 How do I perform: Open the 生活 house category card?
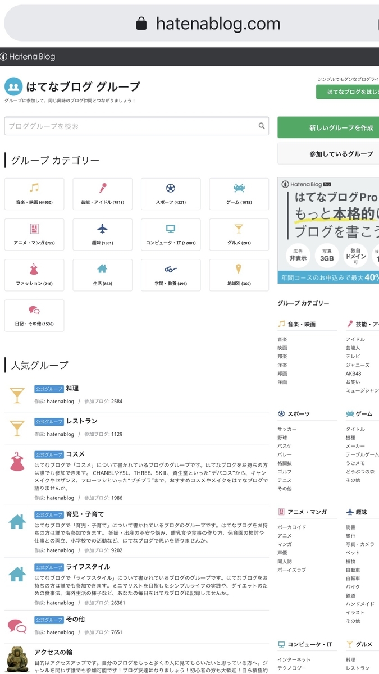[x=103, y=275]
